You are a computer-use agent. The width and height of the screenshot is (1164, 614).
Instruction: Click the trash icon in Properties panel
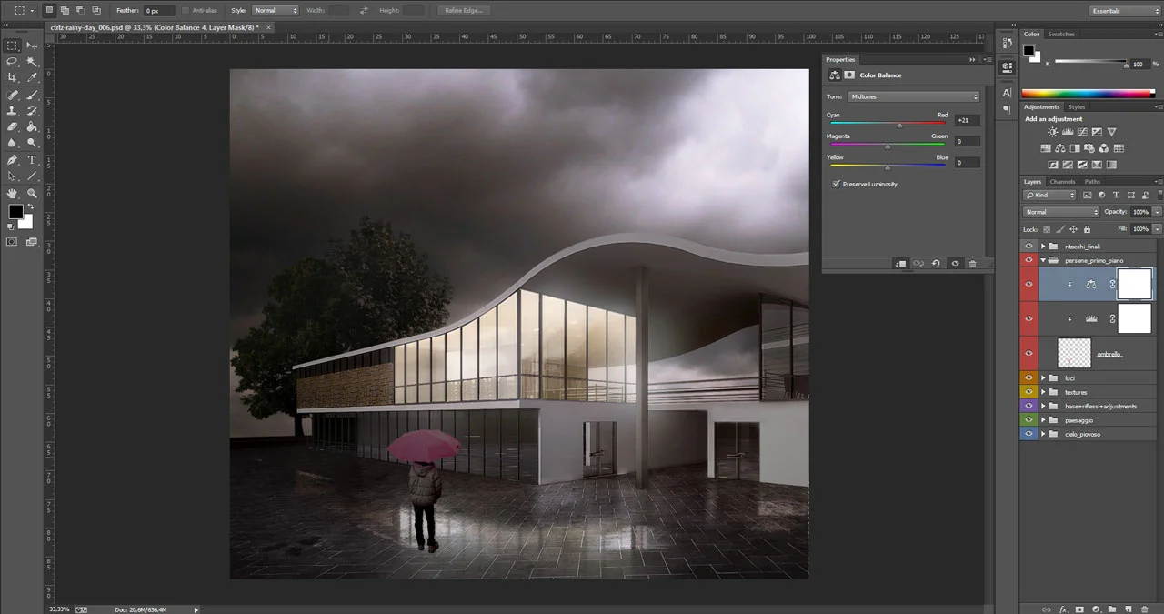coord(972,264)
